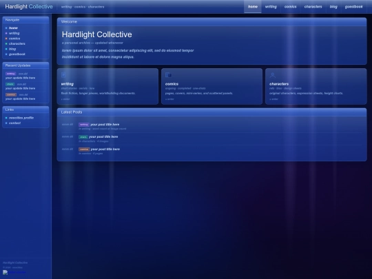Click the broken image icon in the sidebar footer
The image size is (372, 279).
coord(6,272)
